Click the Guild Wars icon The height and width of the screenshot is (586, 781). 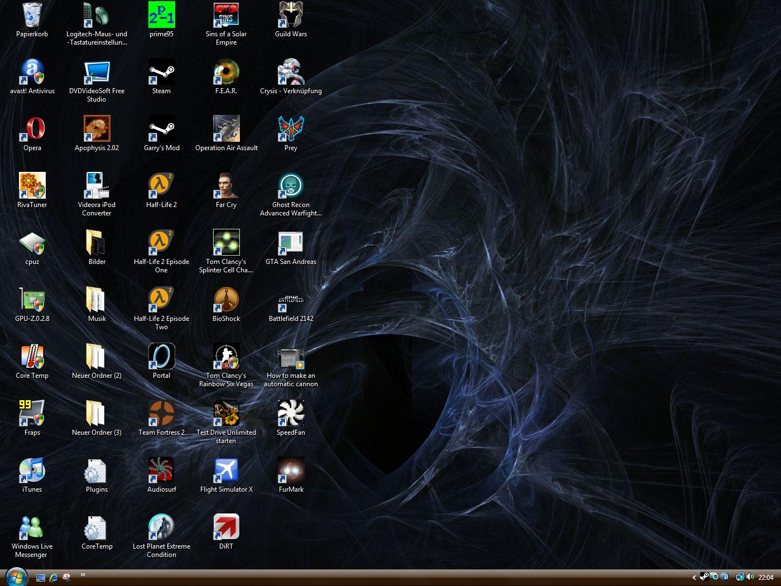coord(291,15)
